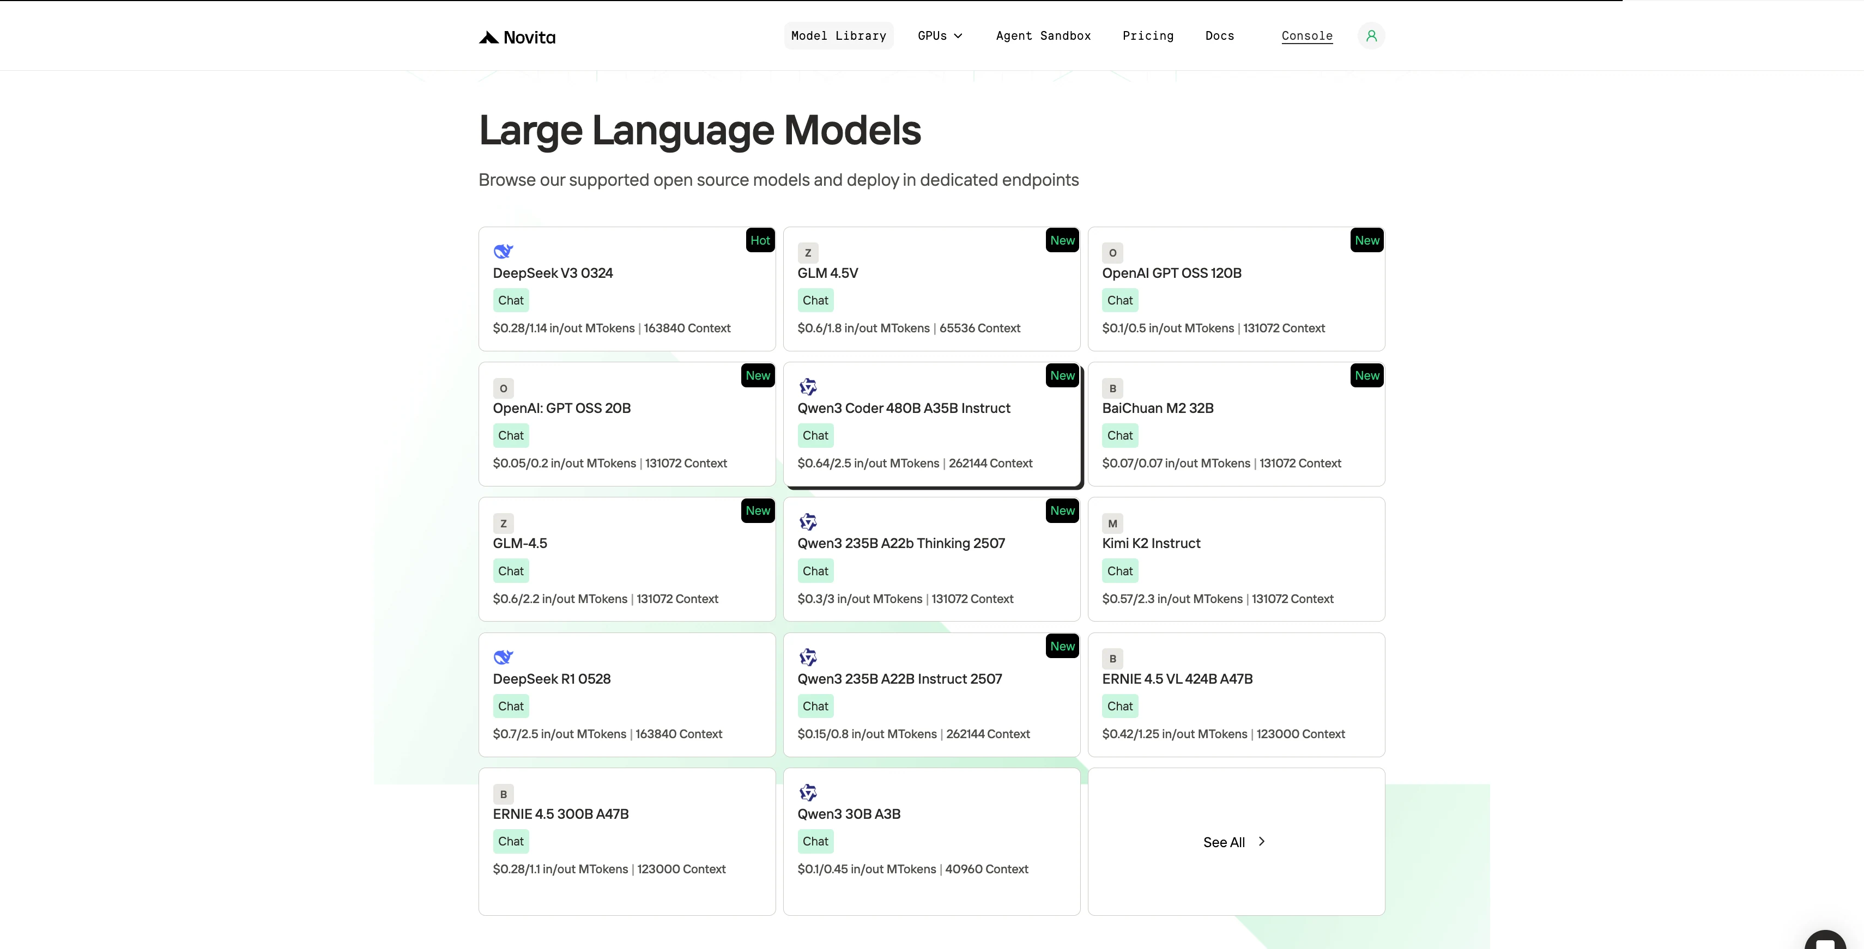Click the Large Language Models heading
This screenshot has width=1864, height=949.
(x=700, y=131)
